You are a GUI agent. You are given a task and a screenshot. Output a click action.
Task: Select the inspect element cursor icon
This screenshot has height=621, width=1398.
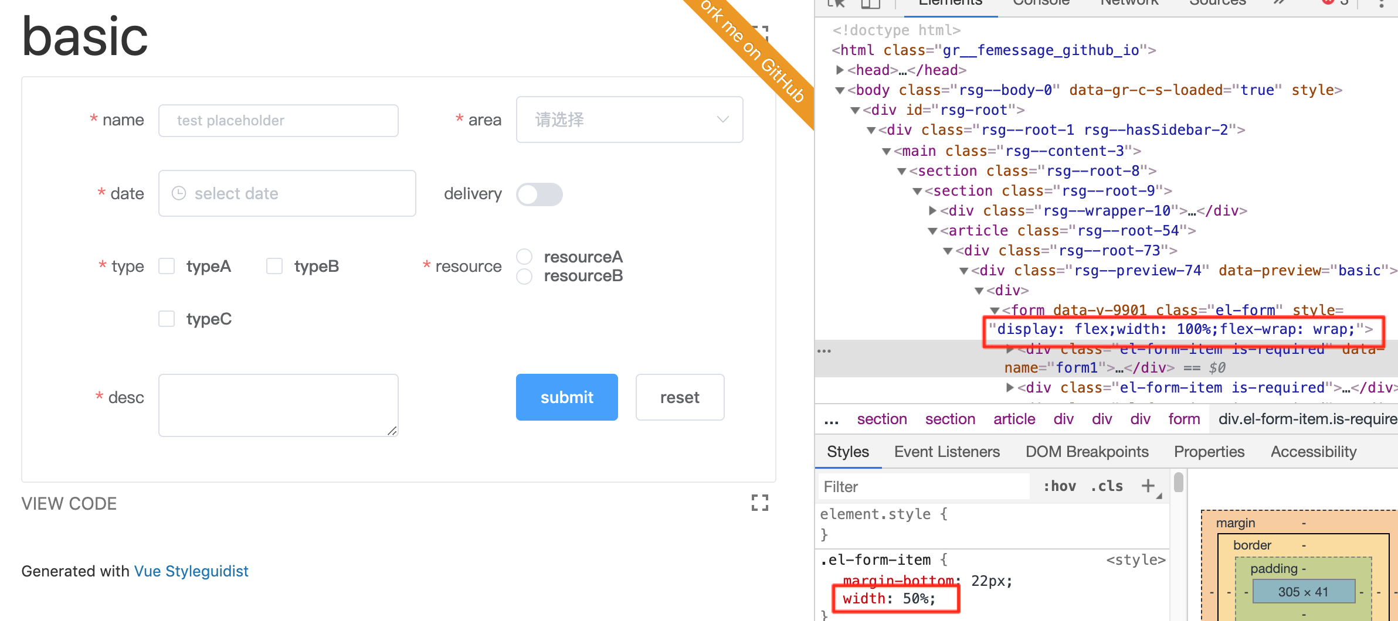pos(837,4)
